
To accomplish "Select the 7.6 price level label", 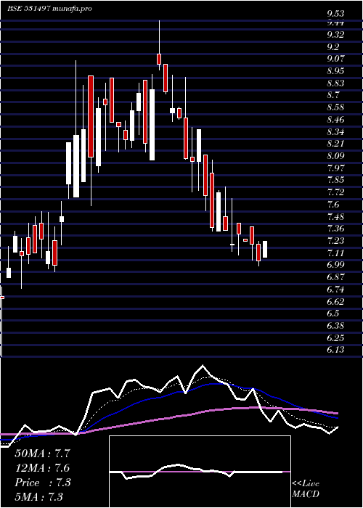I will 333,205.
